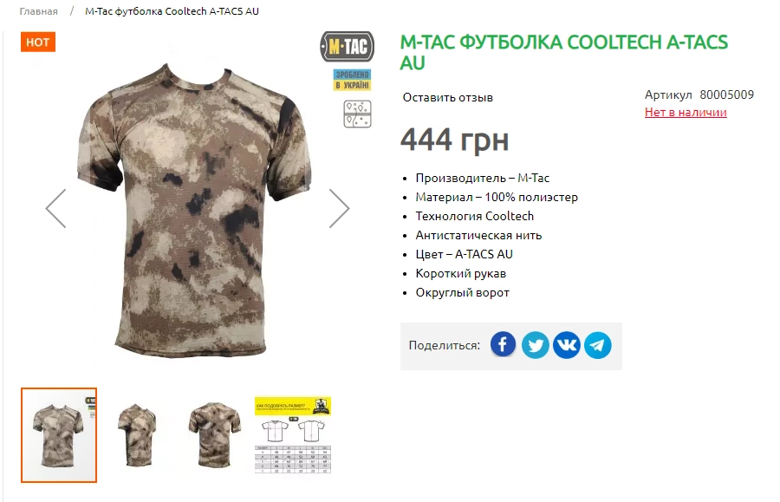780x502 pixels.
Task: Select the second side-view shirt thumbnail
Action: coord(137,435)
